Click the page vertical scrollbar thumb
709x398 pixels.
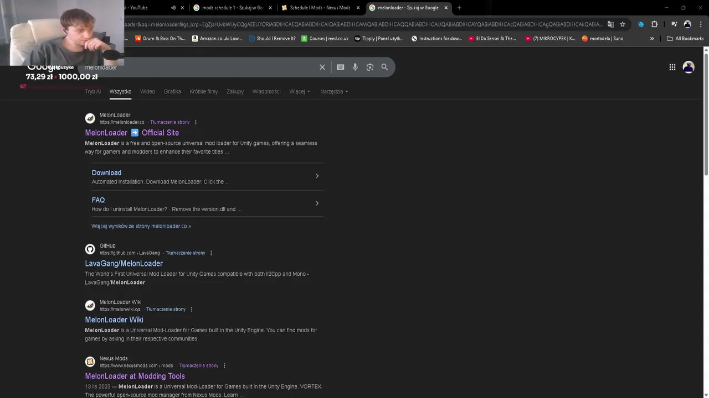point(706,115)
